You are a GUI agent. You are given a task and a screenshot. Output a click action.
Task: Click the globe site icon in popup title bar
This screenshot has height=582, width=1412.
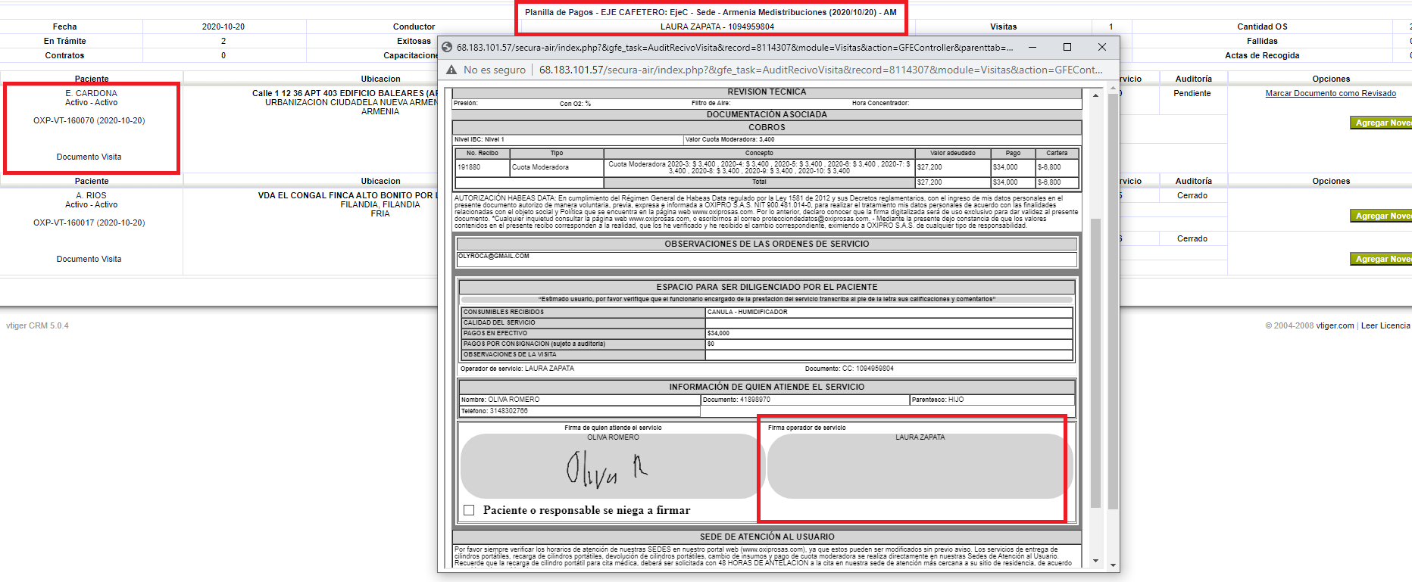(x=447, y=47)
